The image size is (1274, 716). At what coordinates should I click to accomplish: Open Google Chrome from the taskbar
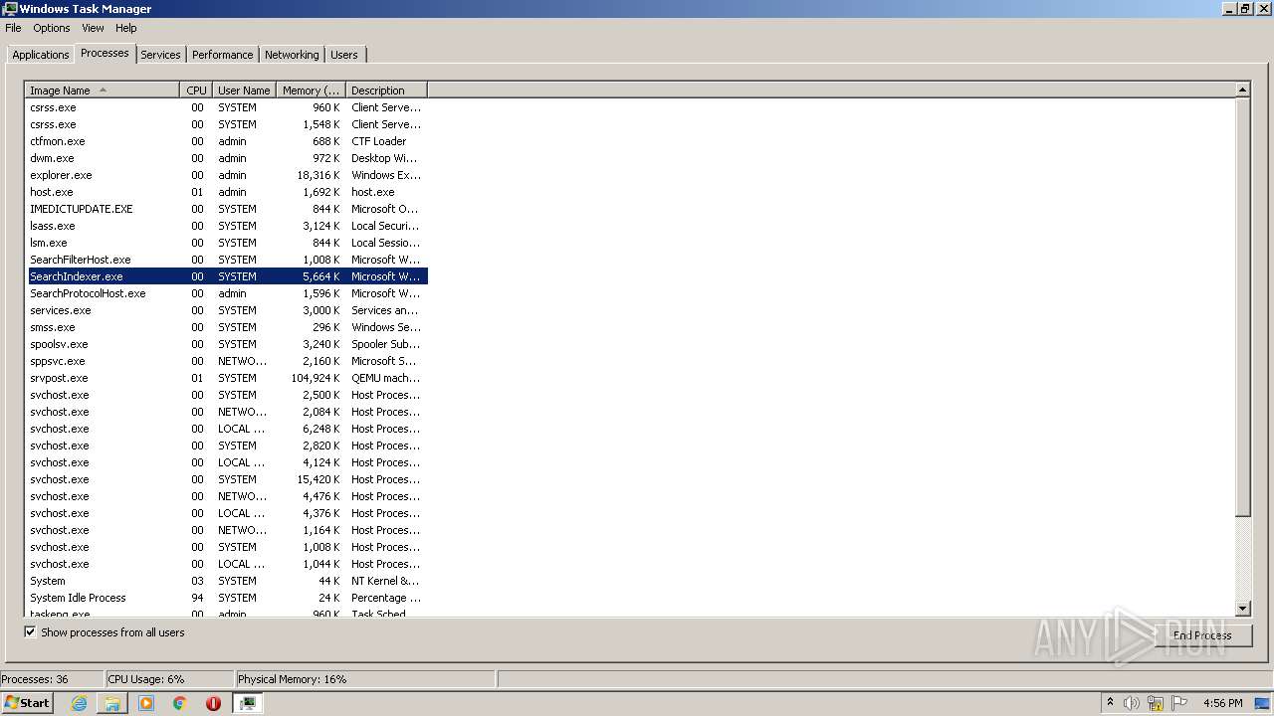pos(180,703)
